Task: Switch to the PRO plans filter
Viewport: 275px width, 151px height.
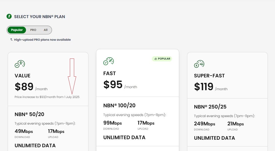Action: tap(33, 30)
